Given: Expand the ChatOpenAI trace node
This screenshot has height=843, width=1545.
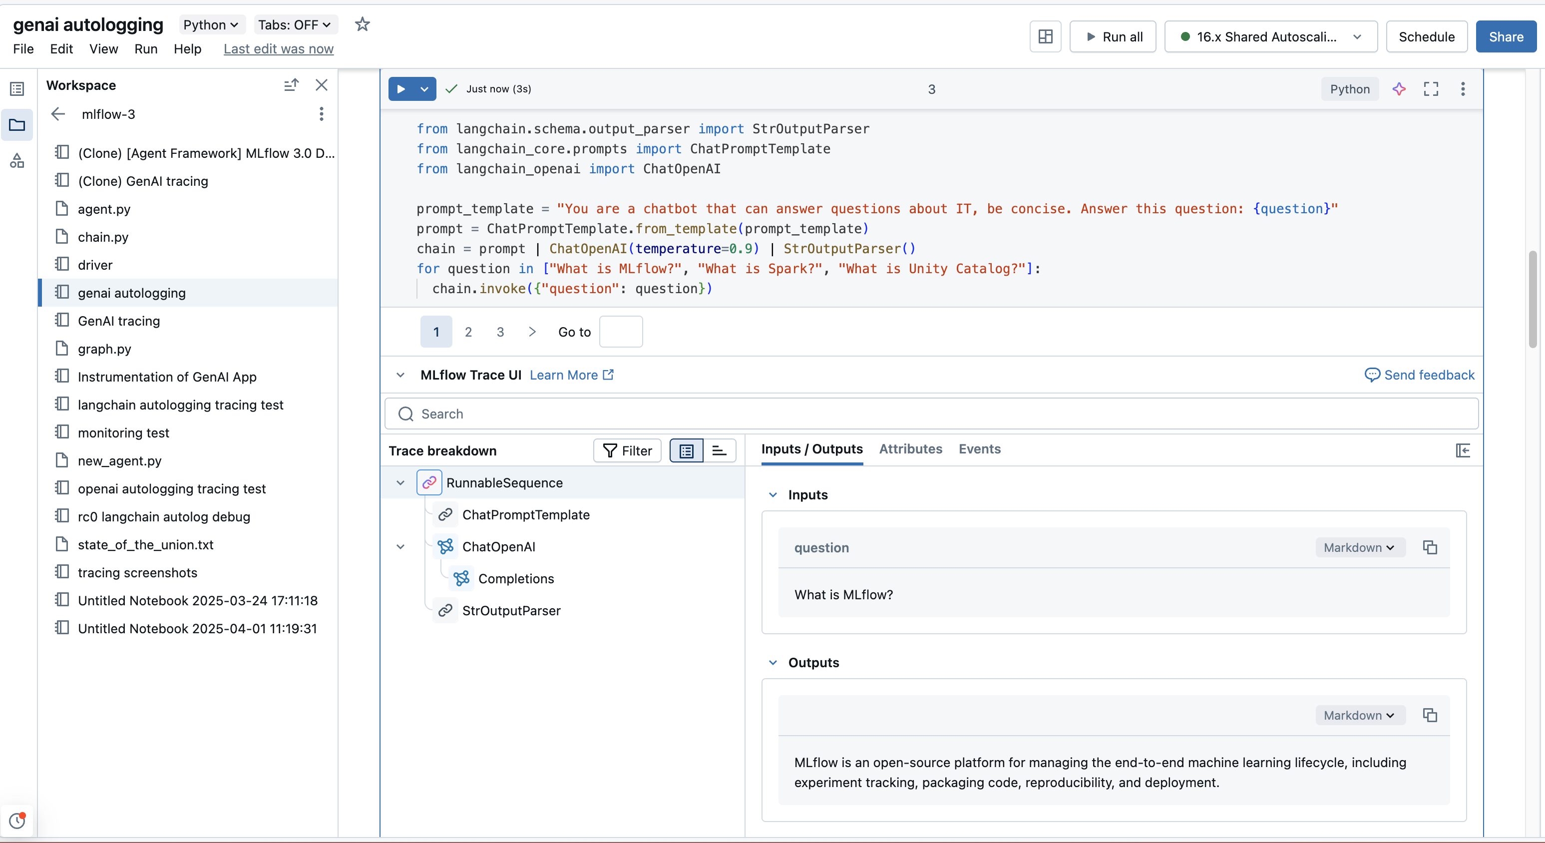Looking at the screenshot, I should (400, 546).
